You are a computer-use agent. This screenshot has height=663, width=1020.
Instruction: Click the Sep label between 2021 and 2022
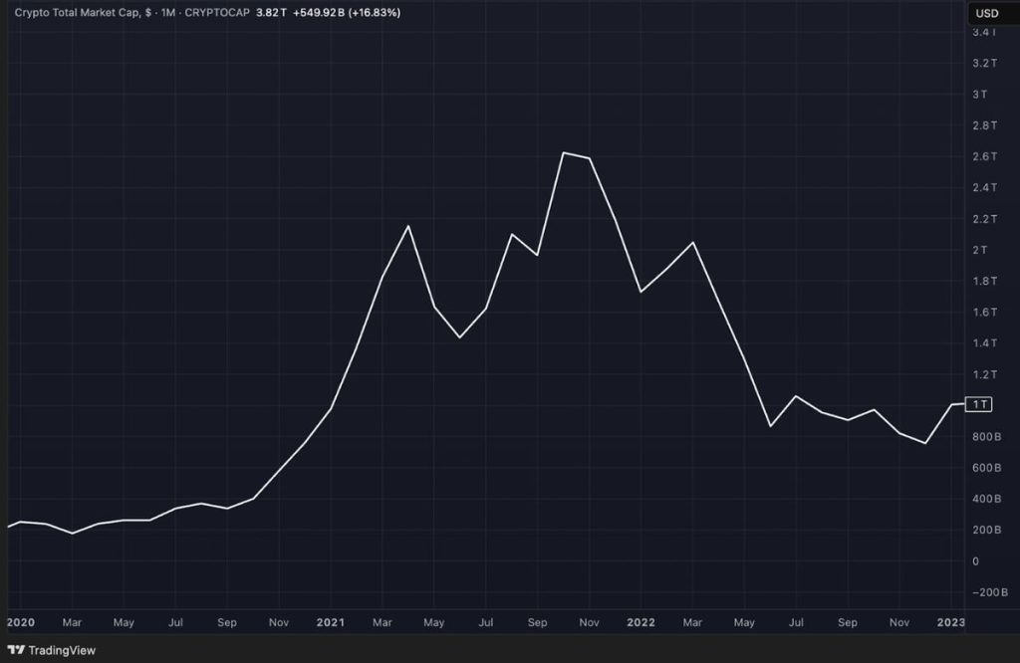537,622
